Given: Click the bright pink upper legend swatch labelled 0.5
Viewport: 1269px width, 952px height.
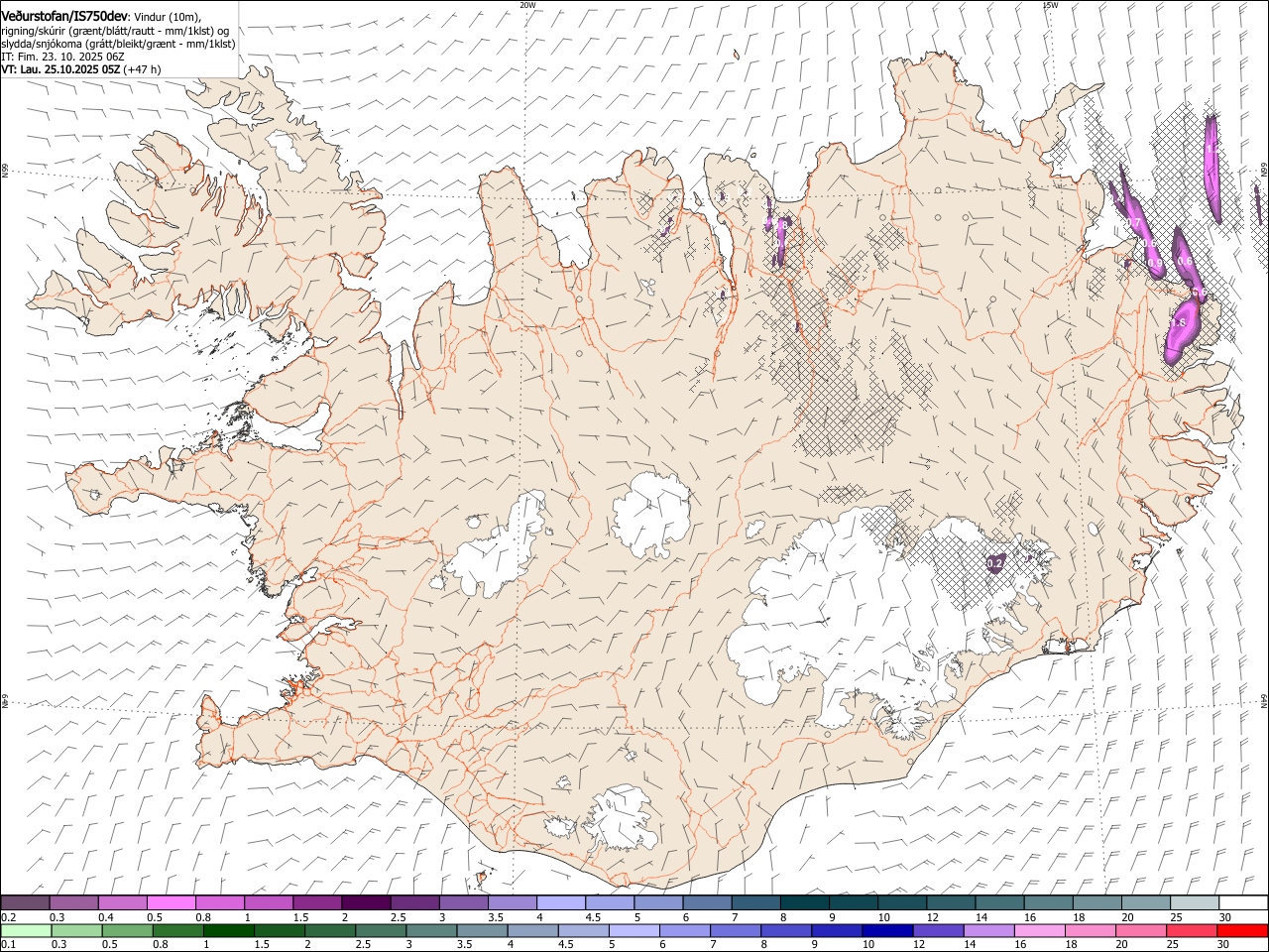Looking at the screenshot, I should pos(172,903).
